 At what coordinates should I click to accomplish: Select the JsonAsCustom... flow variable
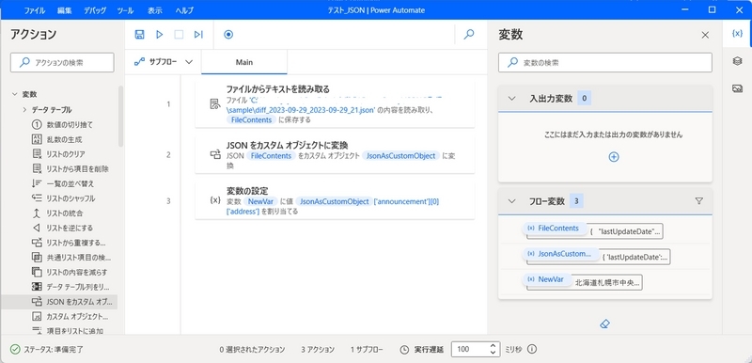(x=560, y=254)
